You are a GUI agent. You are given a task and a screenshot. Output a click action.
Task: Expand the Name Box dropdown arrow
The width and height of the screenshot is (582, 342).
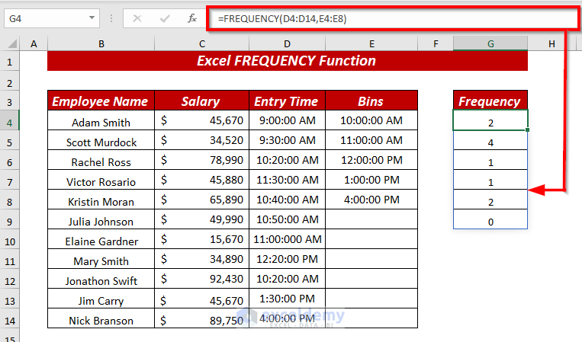(92, 18)
